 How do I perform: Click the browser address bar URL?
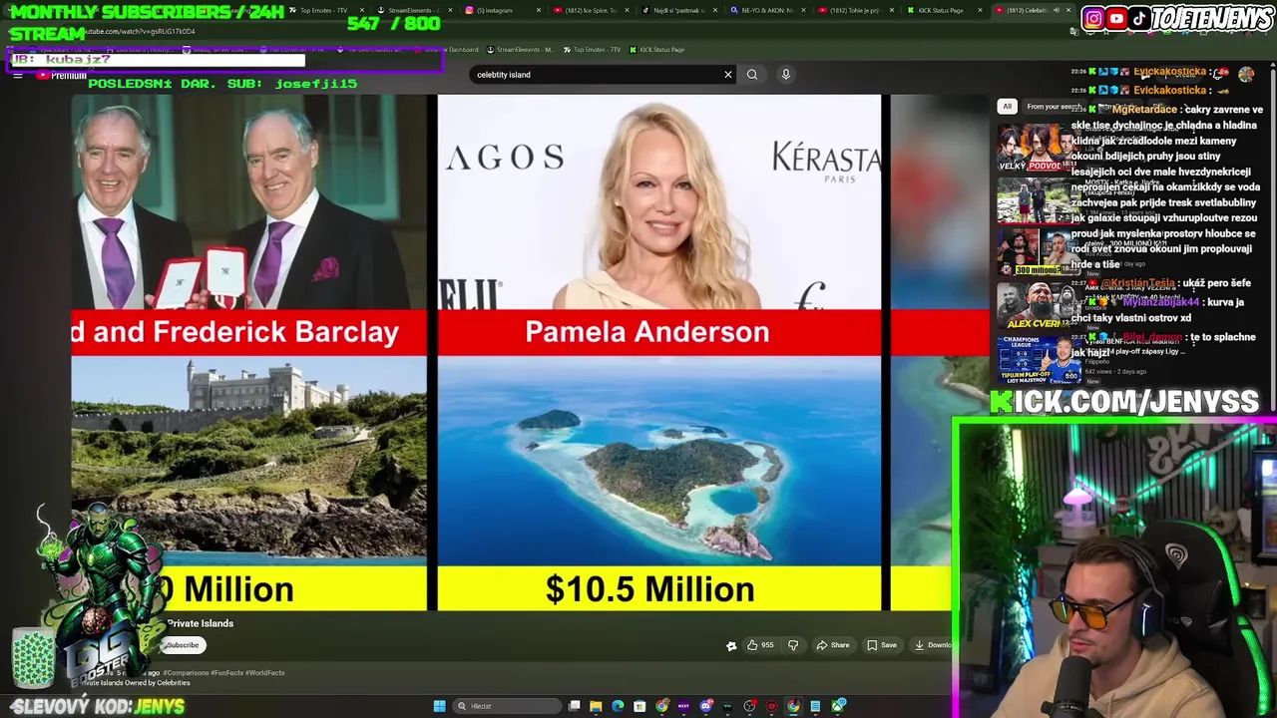[x=140, y=31]
